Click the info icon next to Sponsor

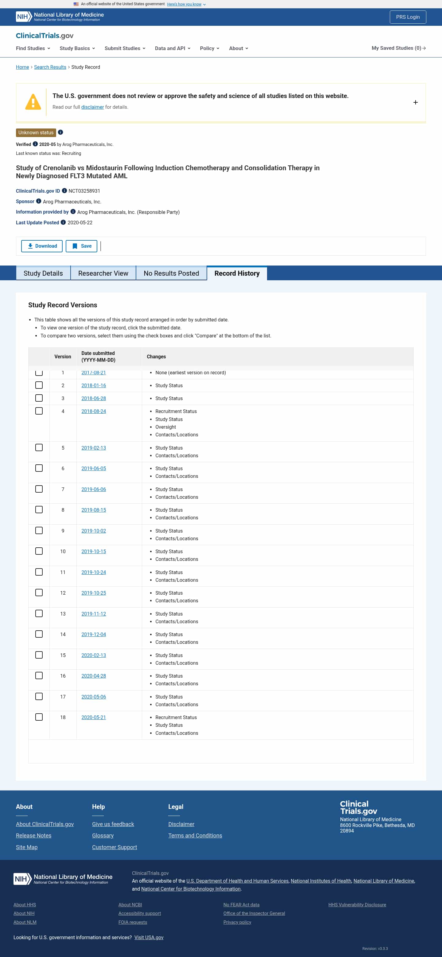pos(39,201)
